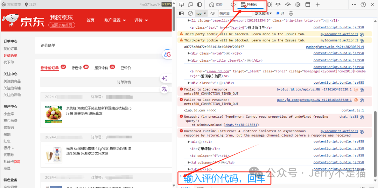Open the Network wifi icon tab

pyautogui.click(x=278, y=5)
